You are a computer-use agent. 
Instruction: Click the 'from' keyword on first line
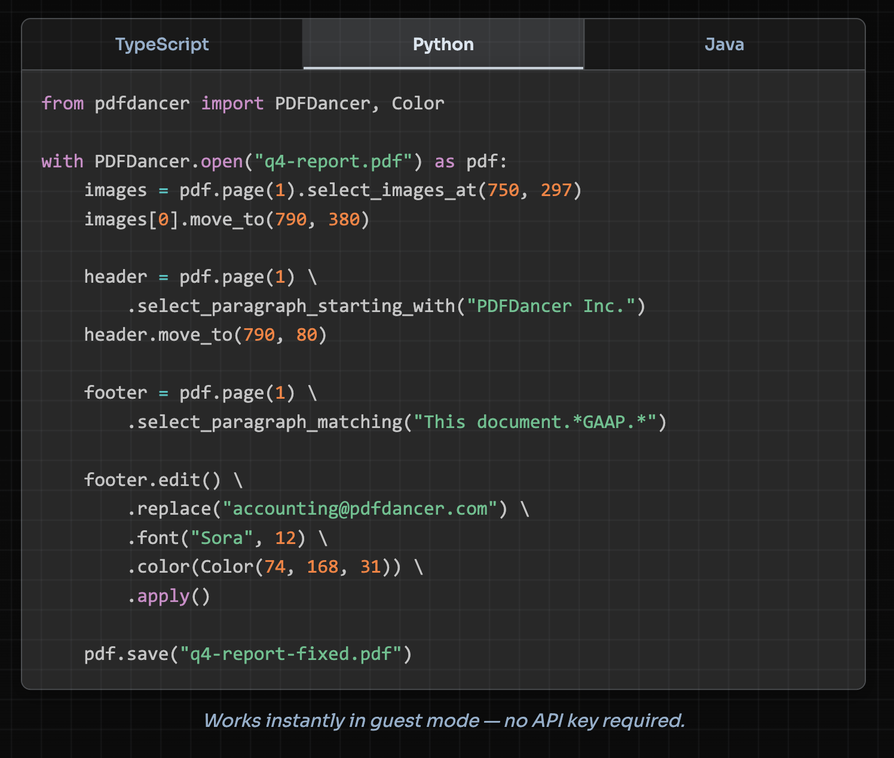[63, 103]
